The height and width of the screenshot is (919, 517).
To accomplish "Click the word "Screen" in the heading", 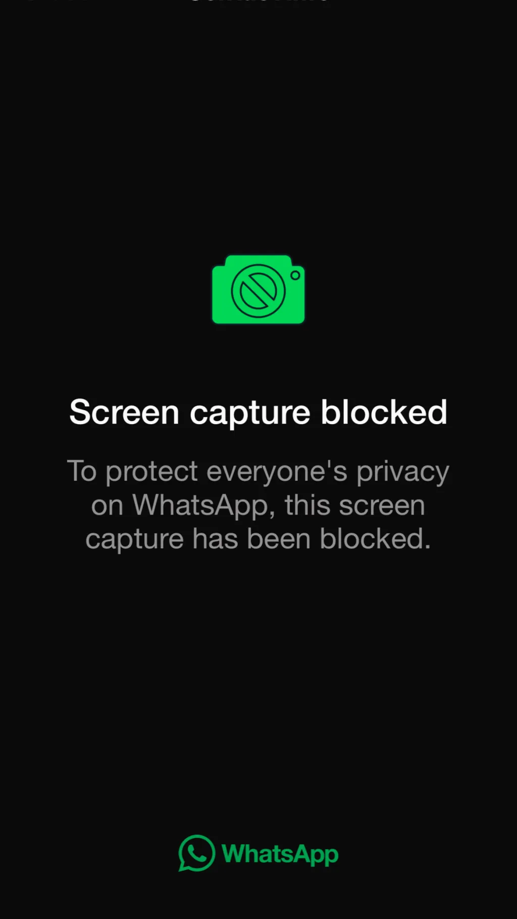I will click(124, 413).
